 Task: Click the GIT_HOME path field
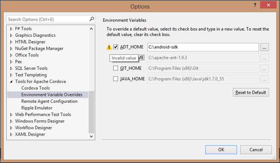203,68
